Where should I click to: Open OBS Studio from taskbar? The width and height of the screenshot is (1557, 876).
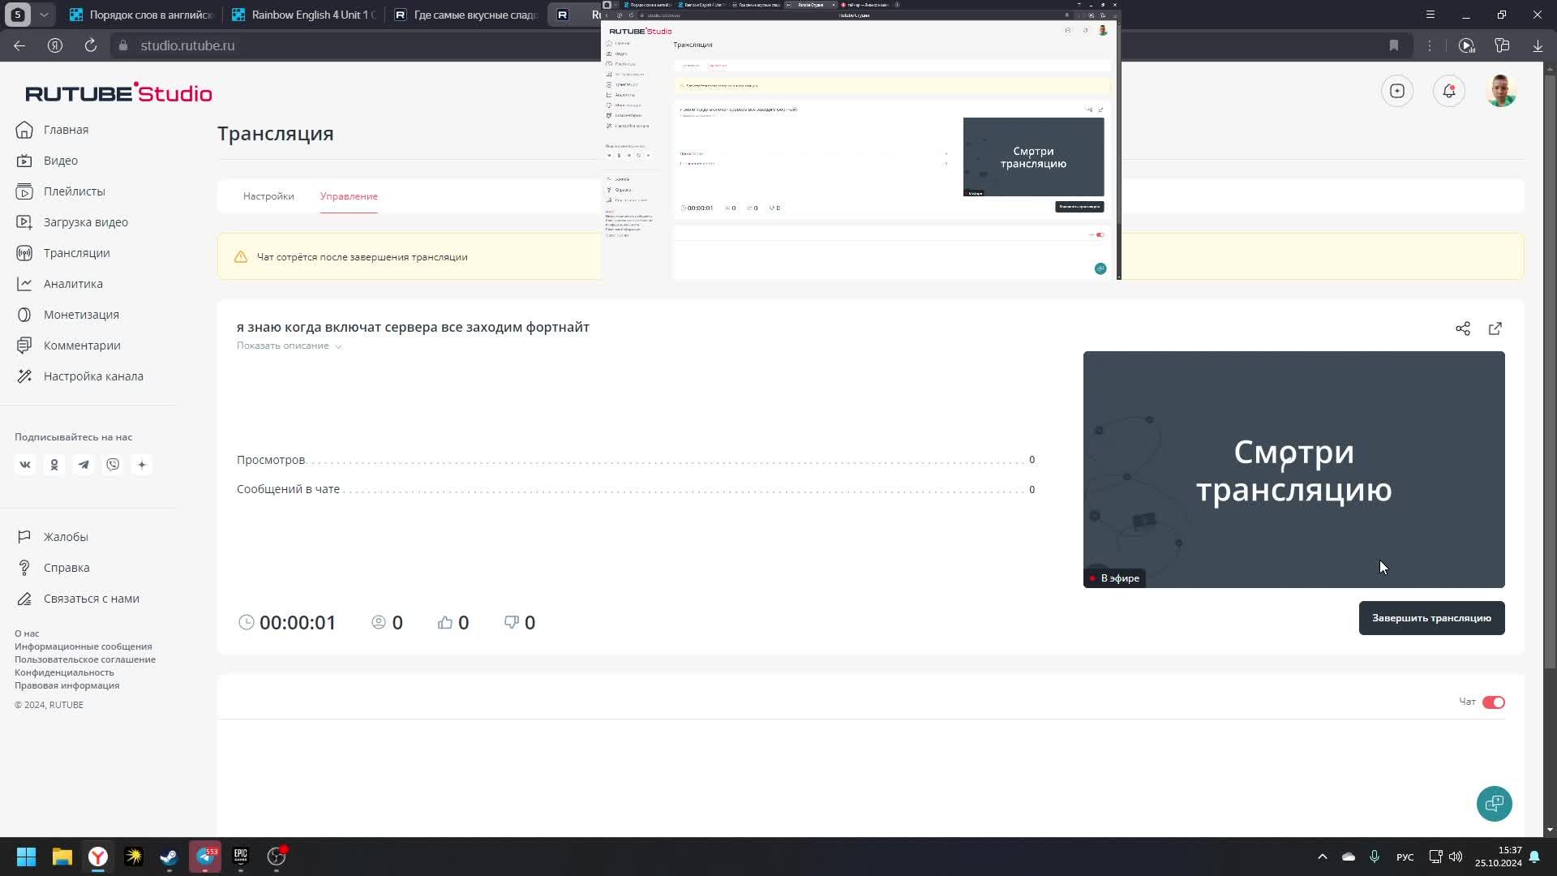[277, 857]
